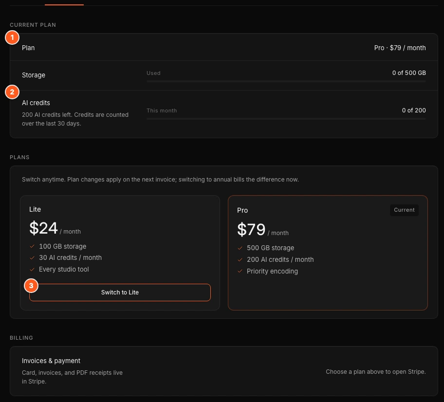Select the "Priority encoding" feature text
The image size is (444, 402).
coord(273,271)
